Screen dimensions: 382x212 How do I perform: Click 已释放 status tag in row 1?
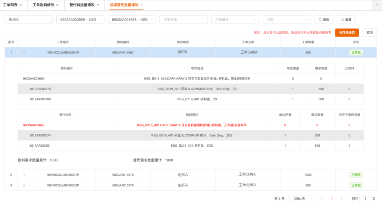point(356,52)
